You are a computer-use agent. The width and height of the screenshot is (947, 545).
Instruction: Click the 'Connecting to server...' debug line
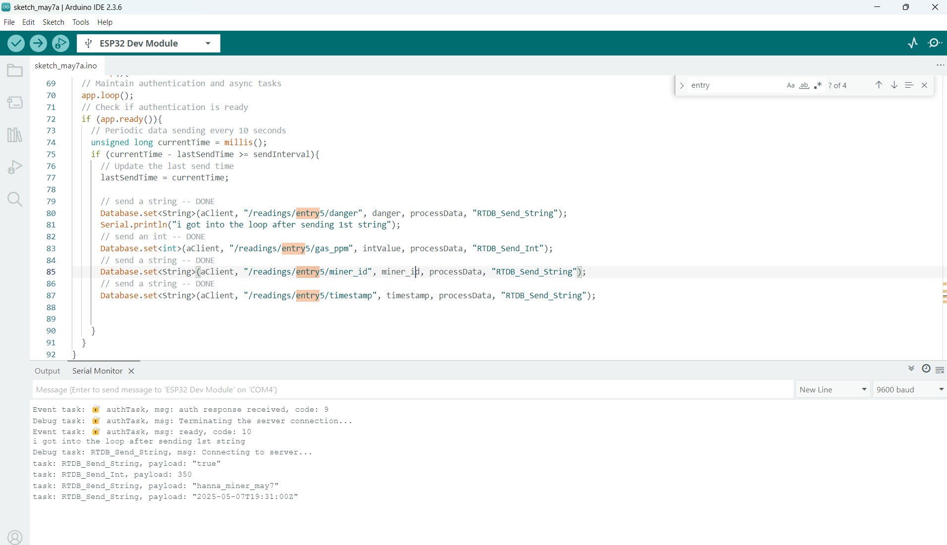(x=172, y=452)
